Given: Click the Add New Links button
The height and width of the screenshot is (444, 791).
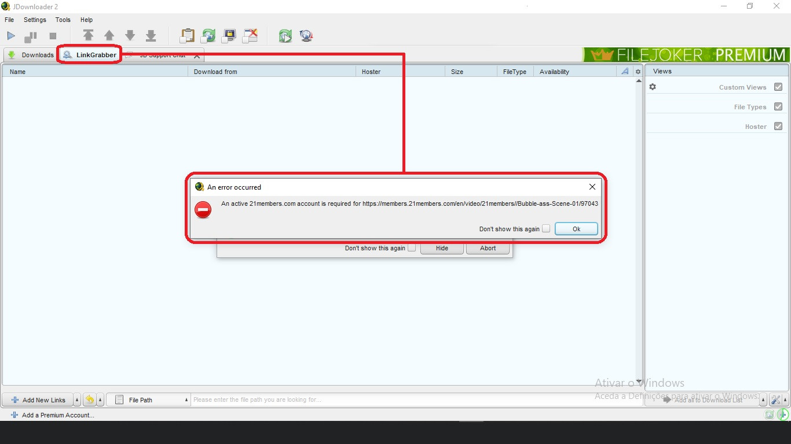Looking at the screenshot, I should click(38, 400).
